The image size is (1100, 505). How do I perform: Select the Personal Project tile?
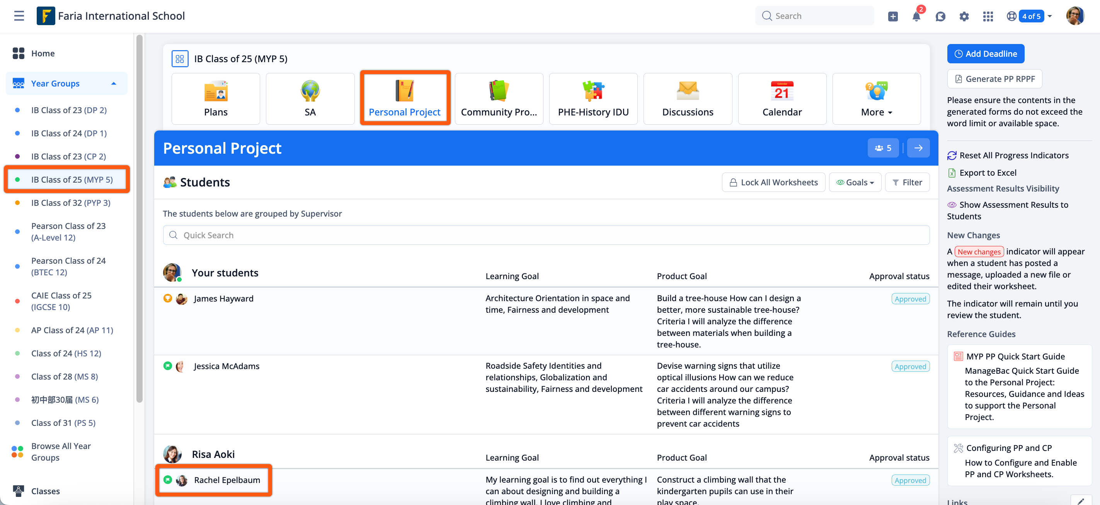(404, 98)
